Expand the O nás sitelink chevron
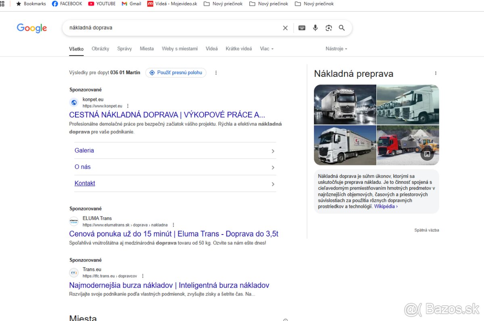Screen dimensions: 484x321 [x=273, y=168]
